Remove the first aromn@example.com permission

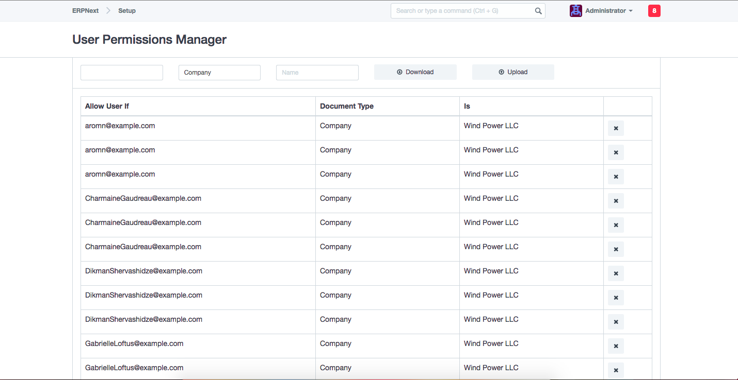(x=616, y=128)
